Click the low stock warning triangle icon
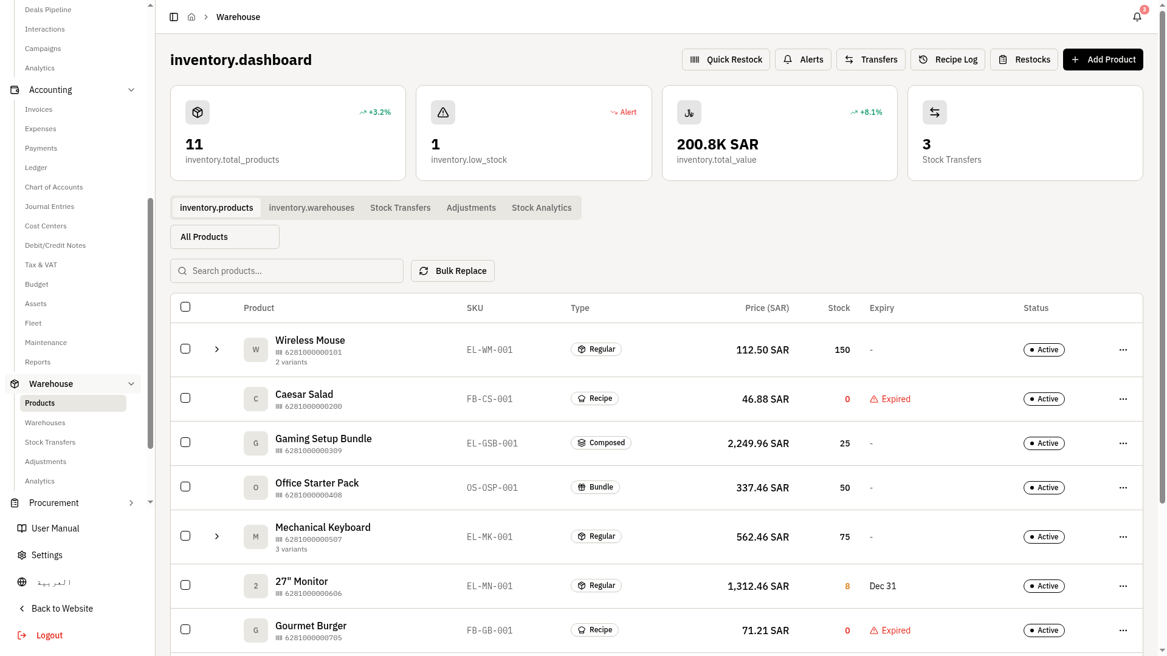This screenshot has width=1167, height=656. 442,112
